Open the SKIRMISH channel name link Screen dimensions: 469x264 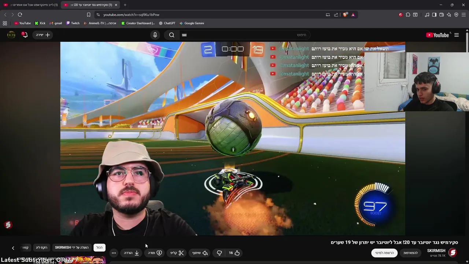click(436, 251)
